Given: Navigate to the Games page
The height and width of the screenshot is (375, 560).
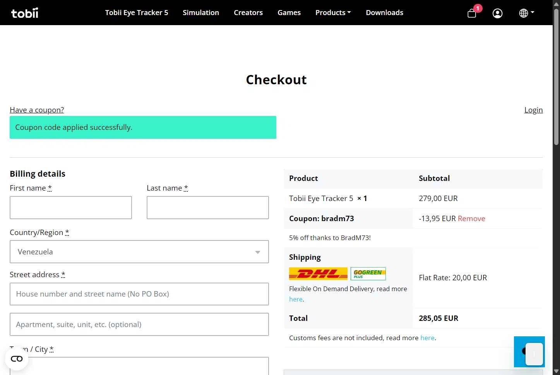Looking at the screenshot, I should point(289,12).
